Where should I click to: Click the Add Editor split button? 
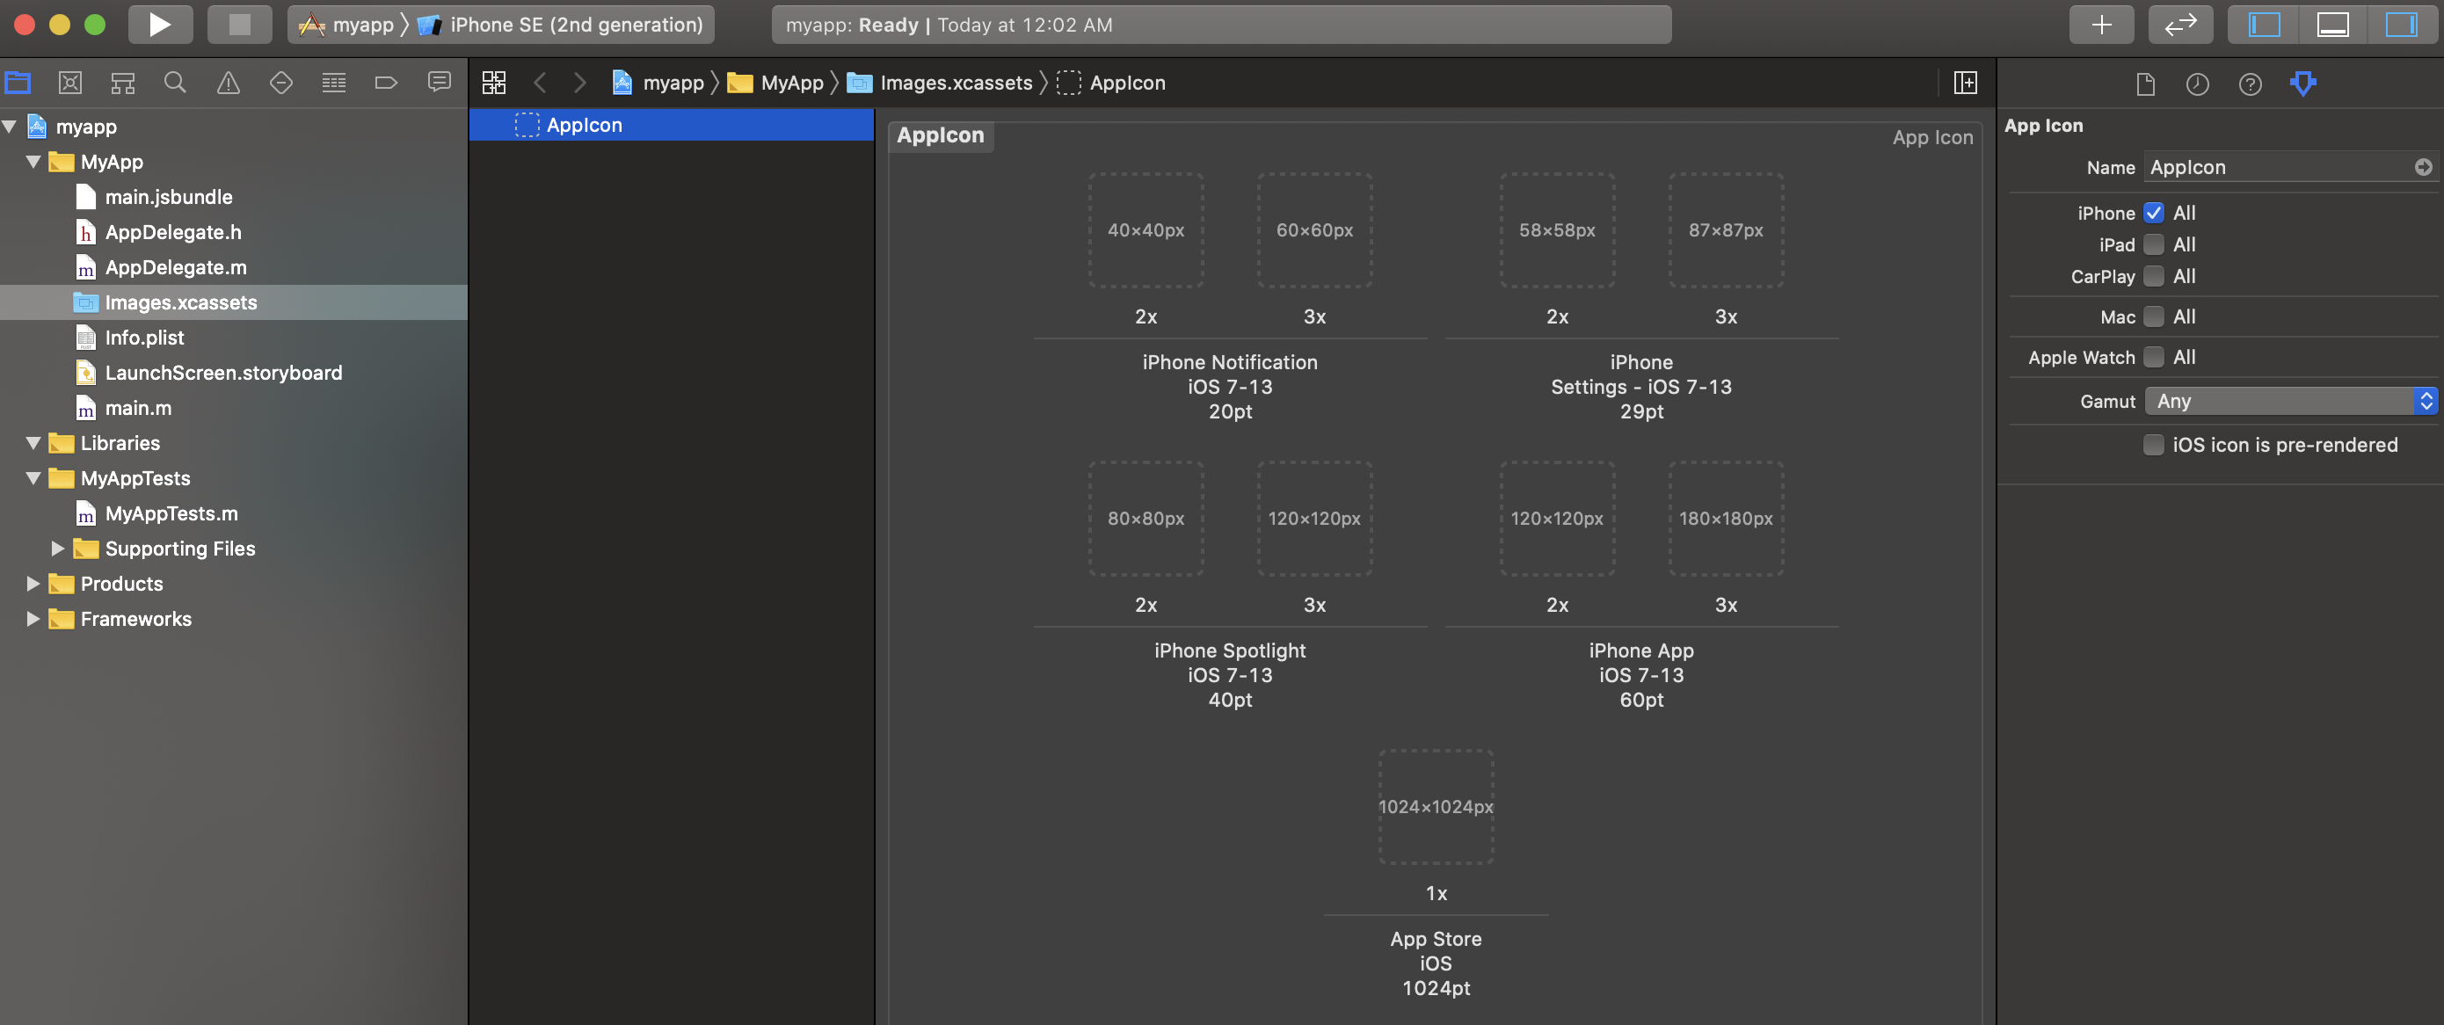click(x=1965, y=83)
